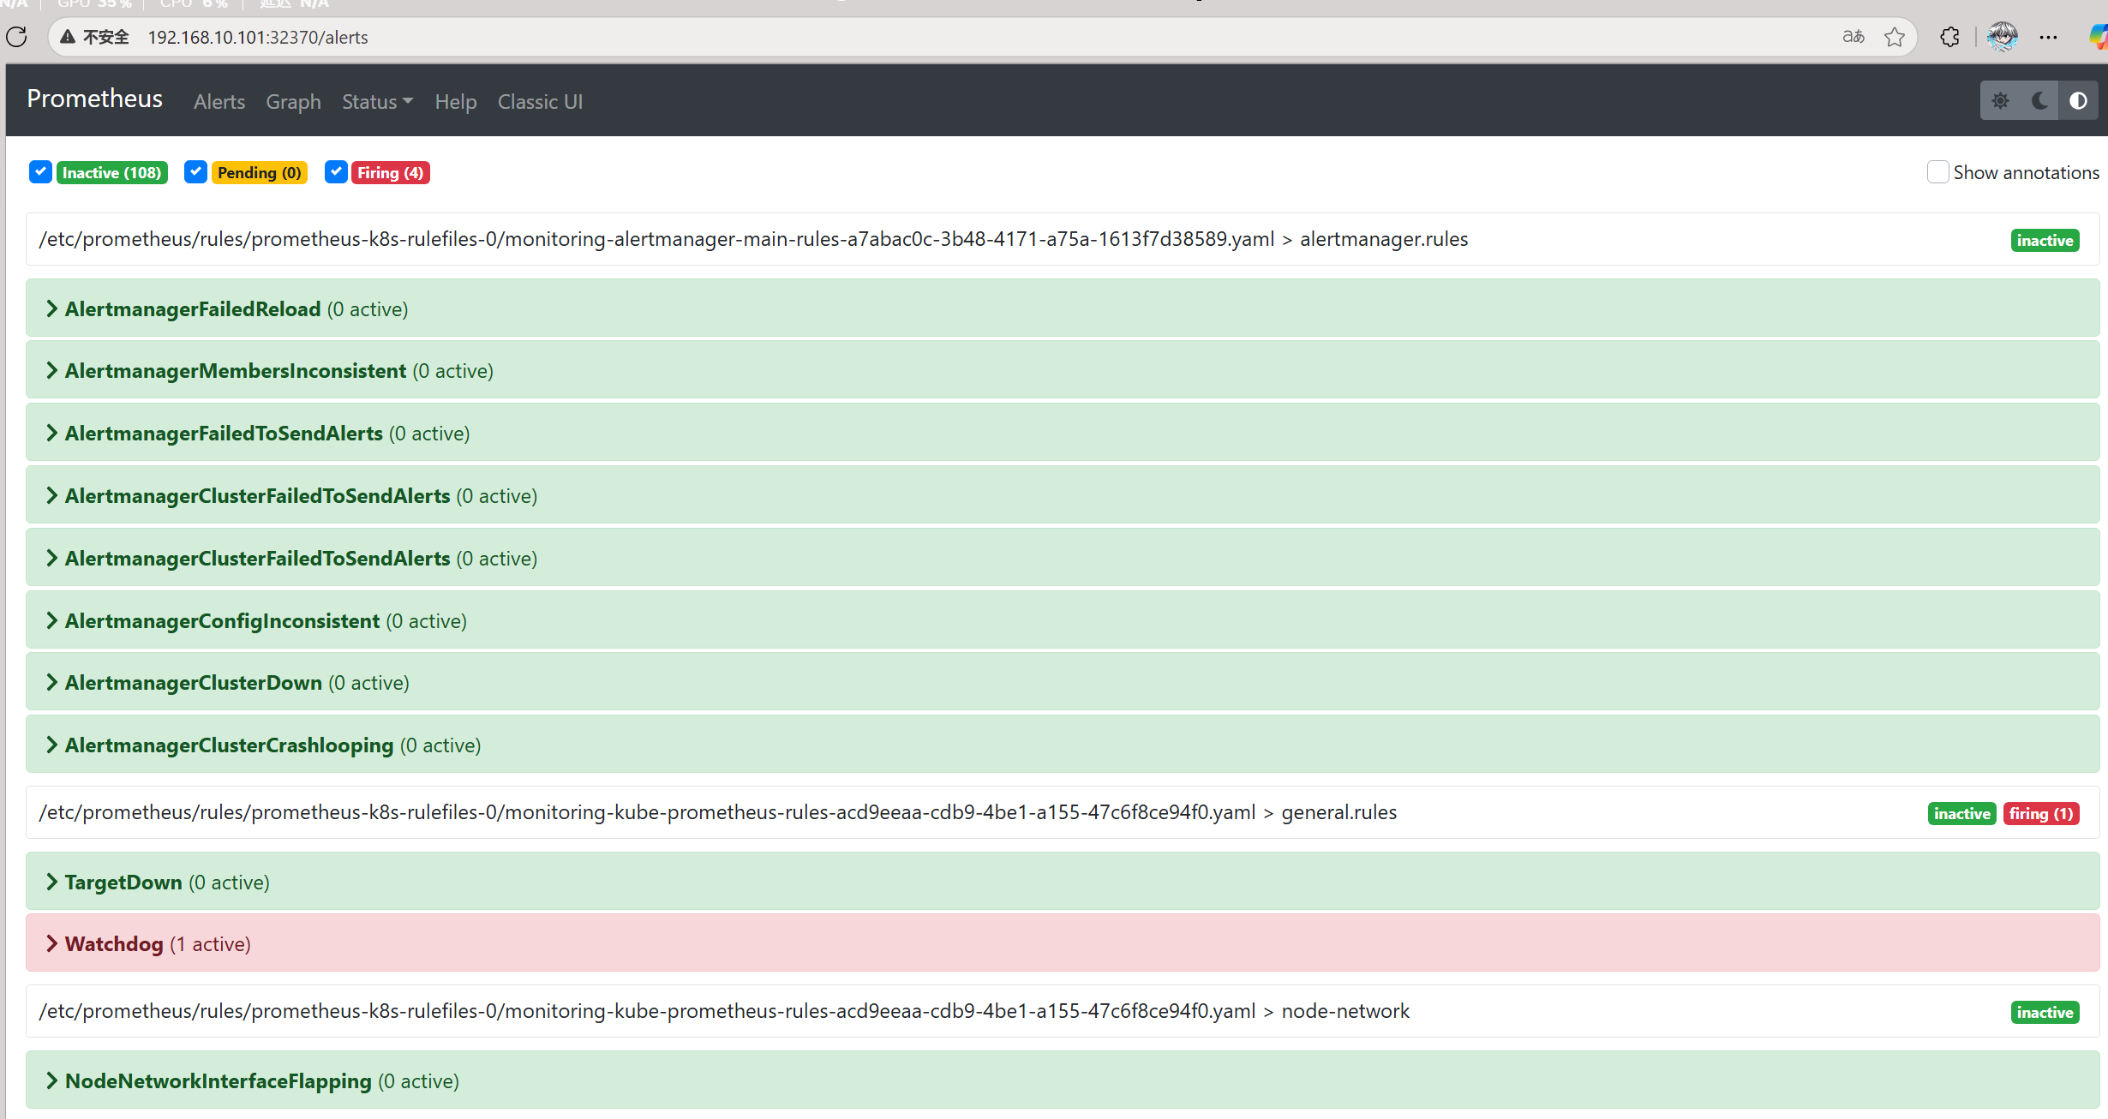Toggle the Firing (4) filter checkbox
This screenshot has width=2108, height=1119.
pos(336,171)
